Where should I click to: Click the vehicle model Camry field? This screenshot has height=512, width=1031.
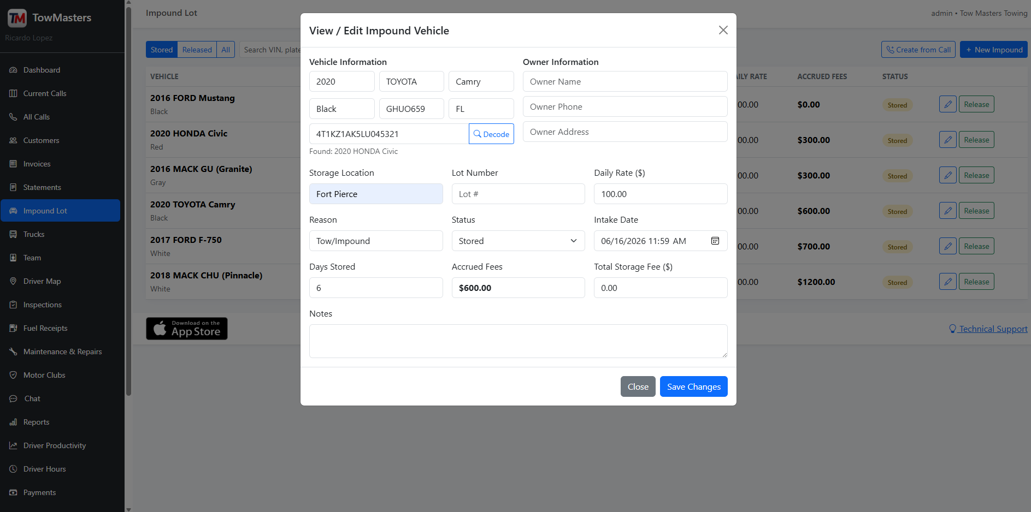point(481,81)
